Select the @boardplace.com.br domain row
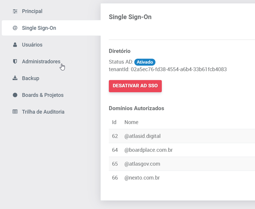 coord(149,150)
